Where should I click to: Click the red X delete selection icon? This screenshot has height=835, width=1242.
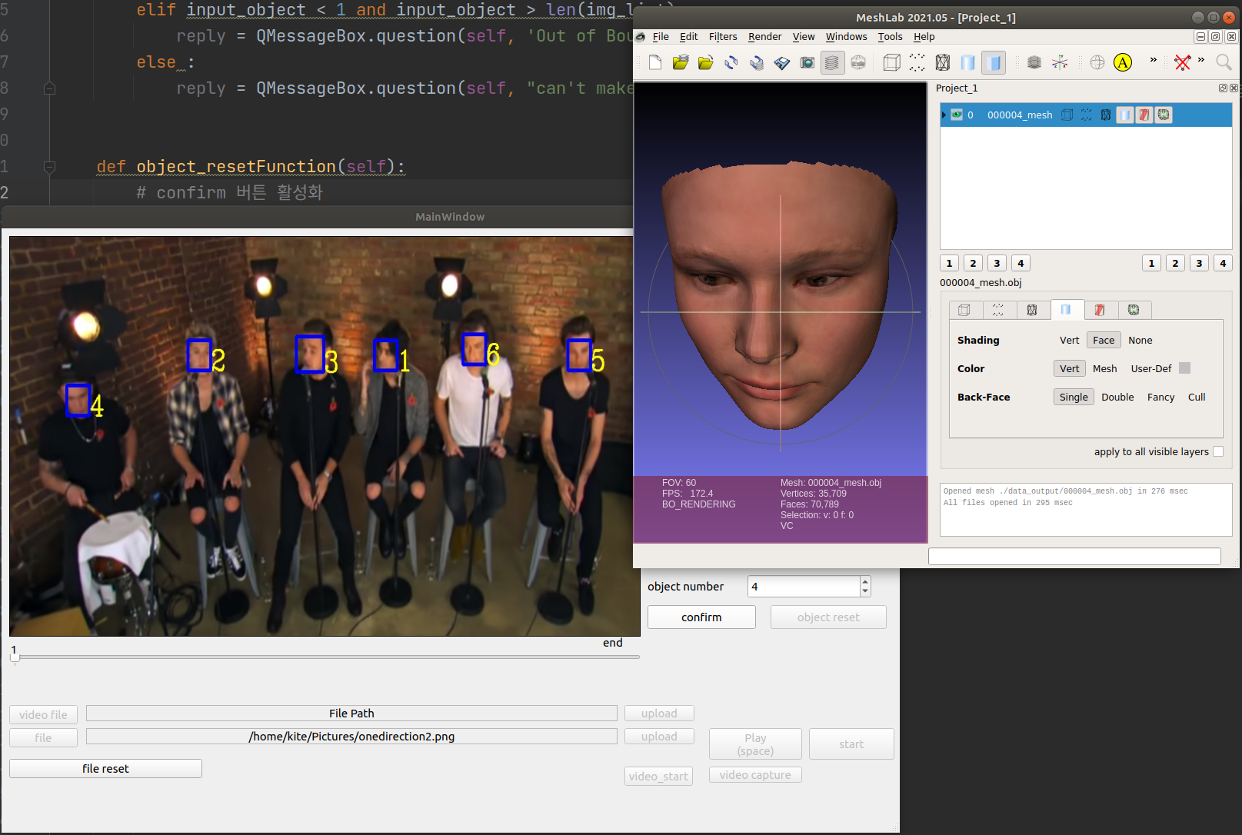pyautogui.click(x=1183, y=62)
